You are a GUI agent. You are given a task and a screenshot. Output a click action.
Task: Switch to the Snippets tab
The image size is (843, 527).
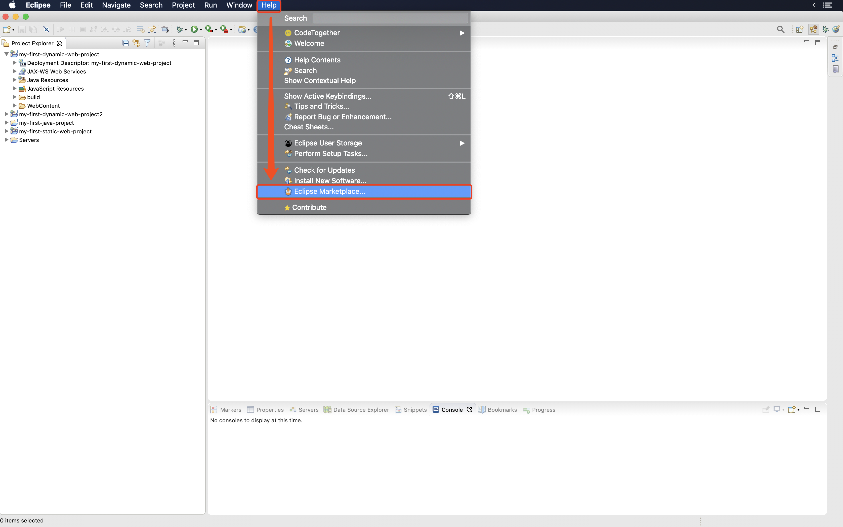click(x=411, y=410)
